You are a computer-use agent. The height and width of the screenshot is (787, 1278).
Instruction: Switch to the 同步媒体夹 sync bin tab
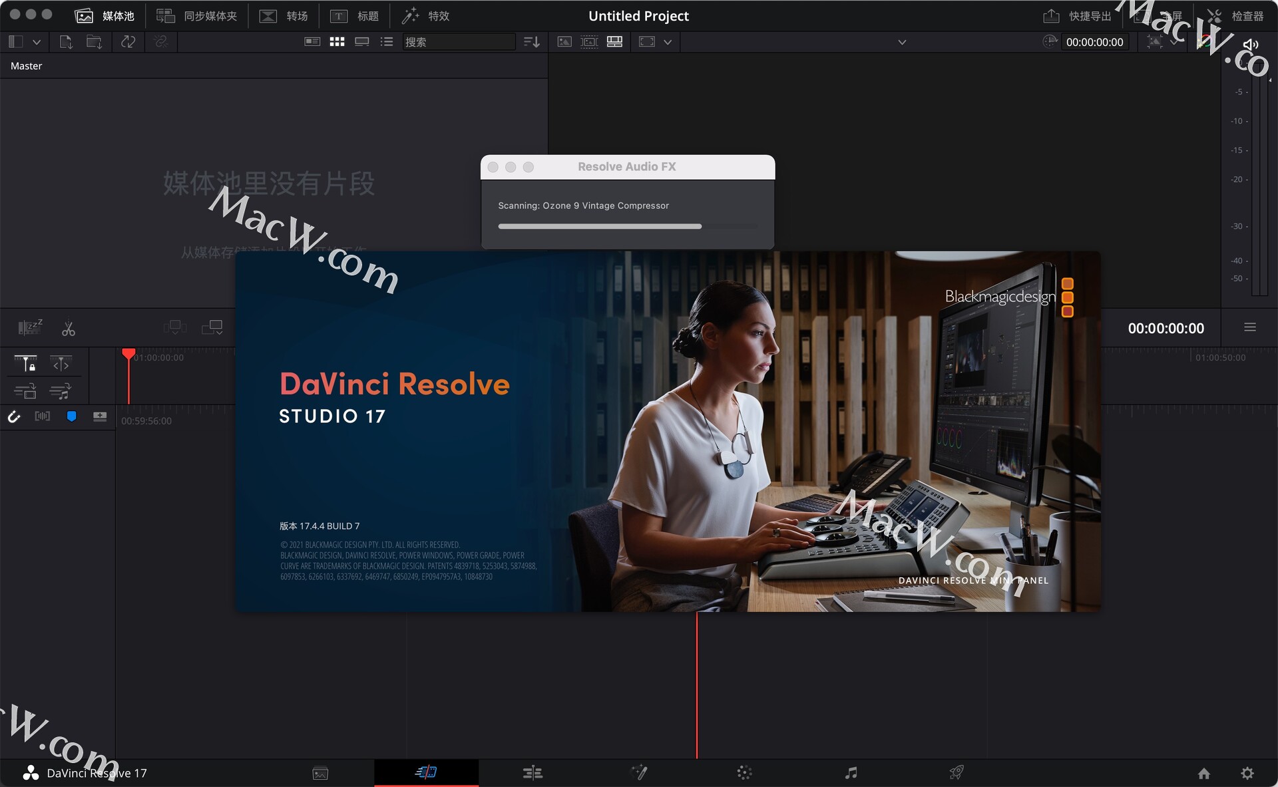coord(196,15)
